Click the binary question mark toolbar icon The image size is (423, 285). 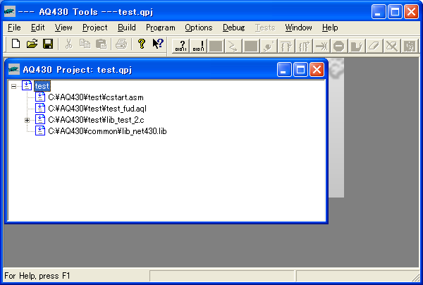180,46
